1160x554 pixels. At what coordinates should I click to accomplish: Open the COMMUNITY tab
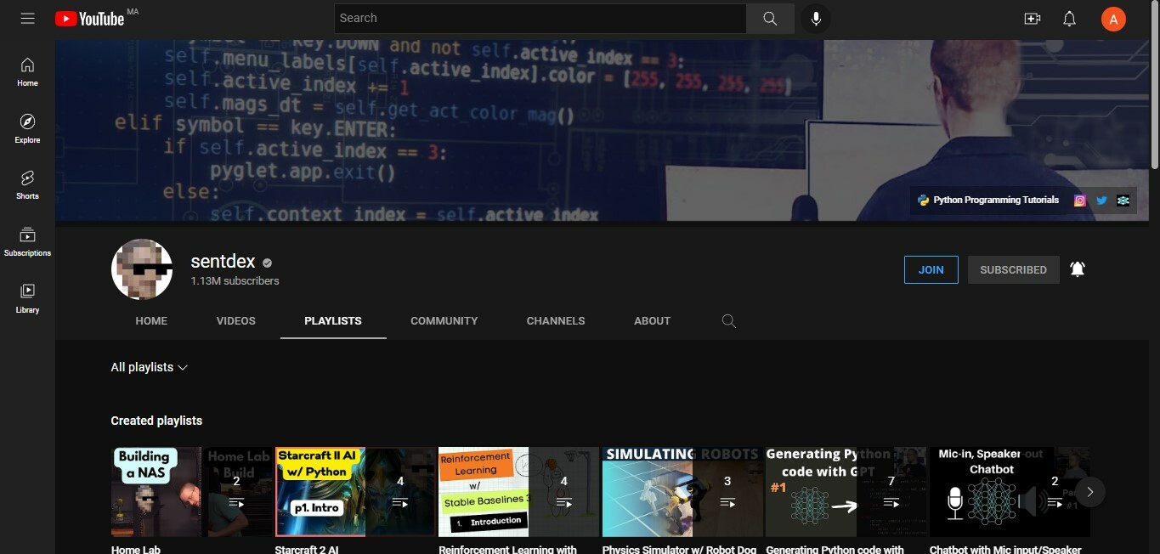(444, 320)
